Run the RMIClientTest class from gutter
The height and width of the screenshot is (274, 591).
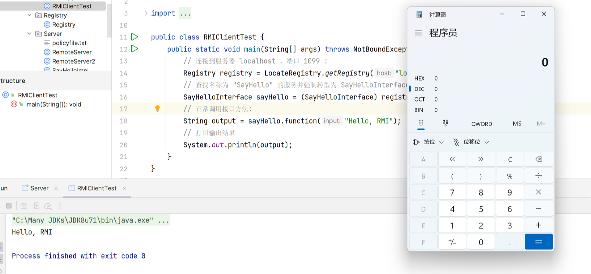[135, 37]
